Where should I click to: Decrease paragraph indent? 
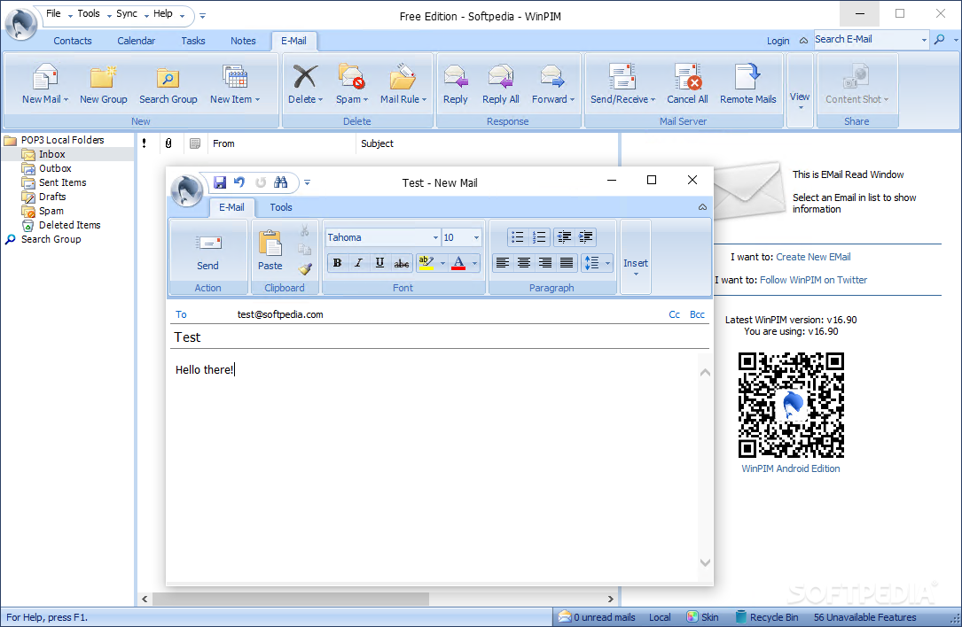(565, 237)
